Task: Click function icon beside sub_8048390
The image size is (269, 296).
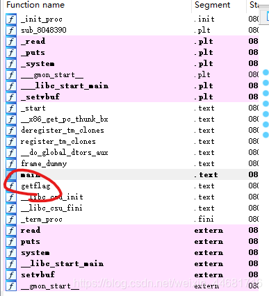Action: click(x=11, y=30)
